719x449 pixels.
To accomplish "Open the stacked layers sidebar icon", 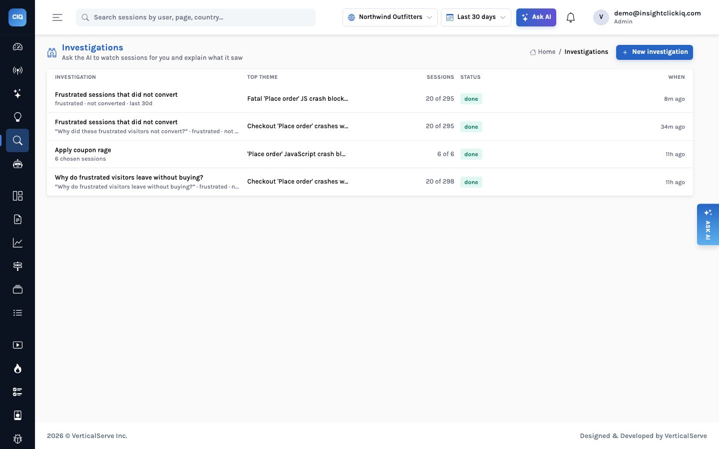I will [17, 290].
